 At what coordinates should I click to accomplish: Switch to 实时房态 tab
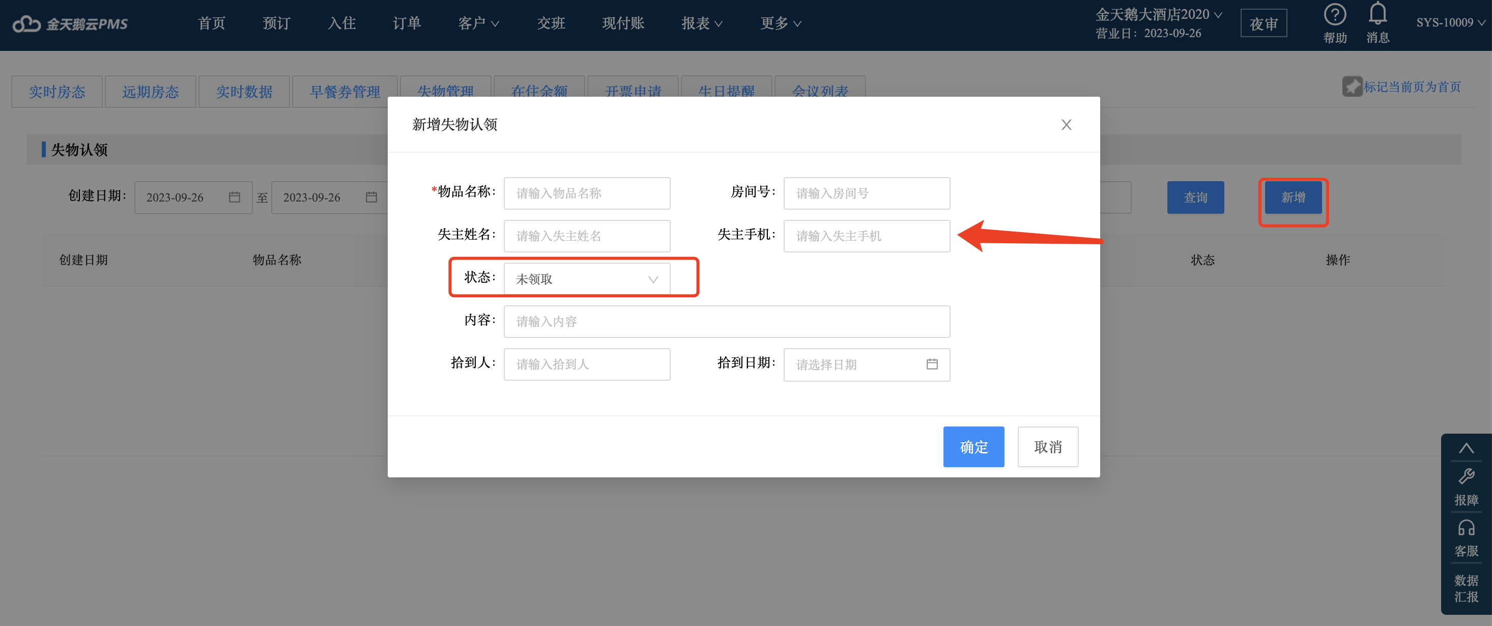click(x=57, y=92)
